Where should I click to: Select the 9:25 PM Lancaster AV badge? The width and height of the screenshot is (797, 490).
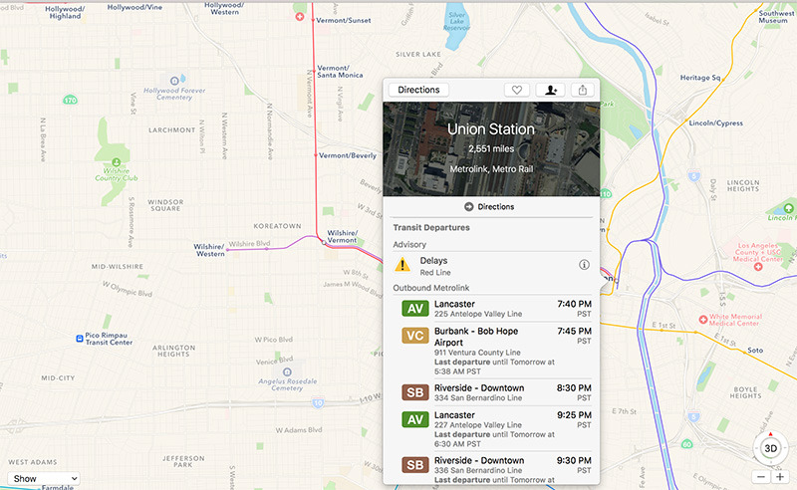click(415, 419)
